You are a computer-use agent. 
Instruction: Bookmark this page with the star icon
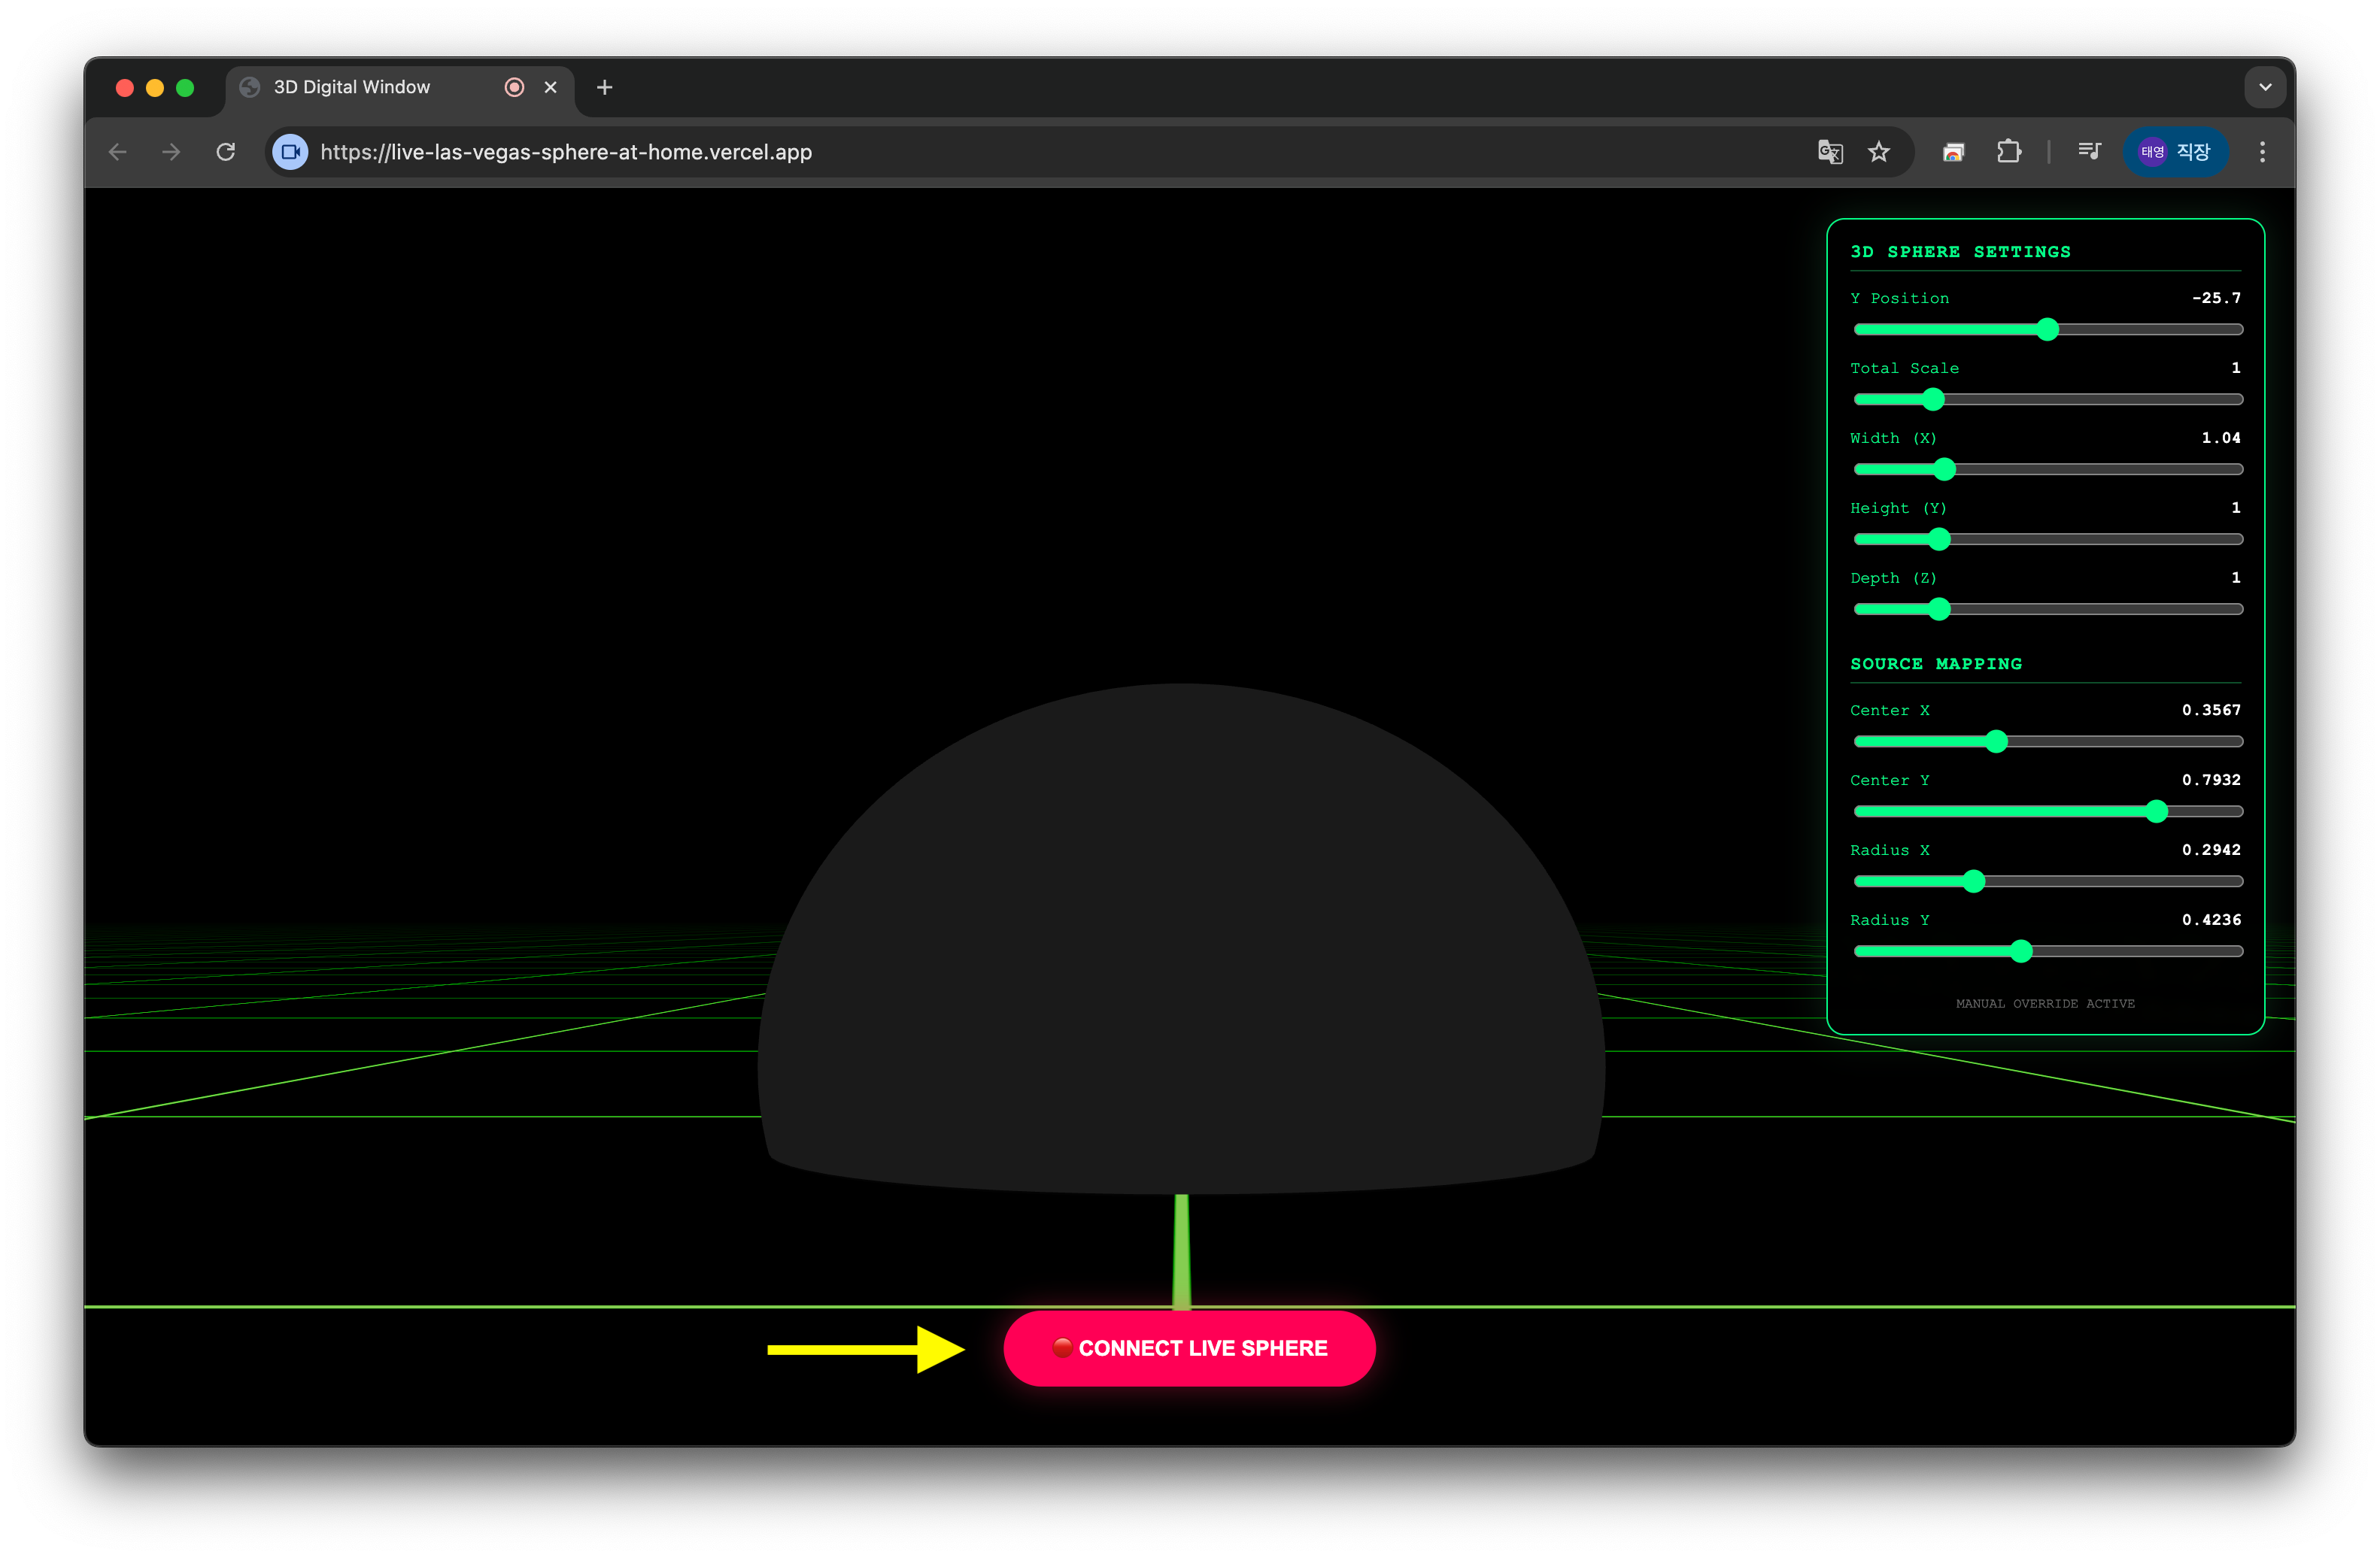coord(1879,152)
